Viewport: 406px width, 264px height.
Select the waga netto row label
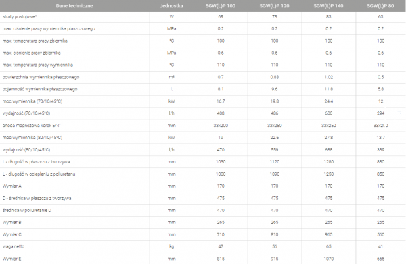[14, 246]
